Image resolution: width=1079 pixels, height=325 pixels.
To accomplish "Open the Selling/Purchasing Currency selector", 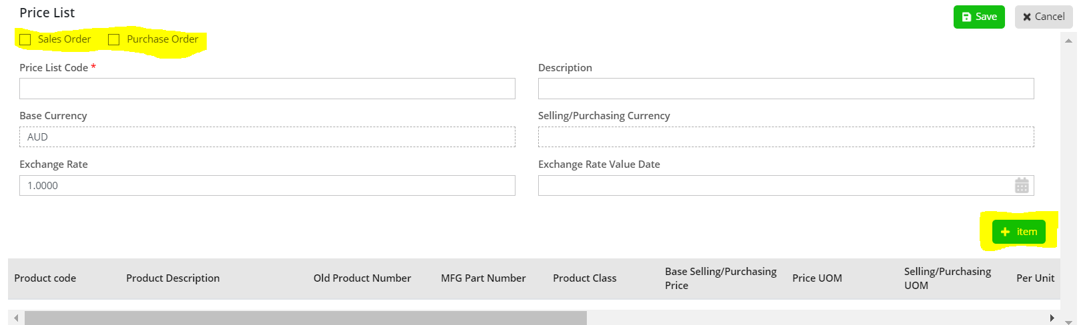I will 786,137.
